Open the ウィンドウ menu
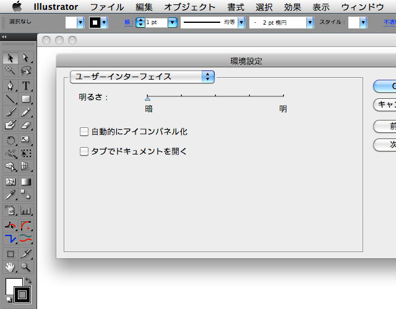 coord(363,7)
